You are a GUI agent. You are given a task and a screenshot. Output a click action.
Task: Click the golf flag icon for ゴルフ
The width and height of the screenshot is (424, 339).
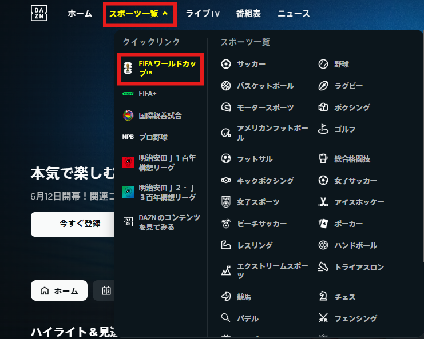pos(323,129)
